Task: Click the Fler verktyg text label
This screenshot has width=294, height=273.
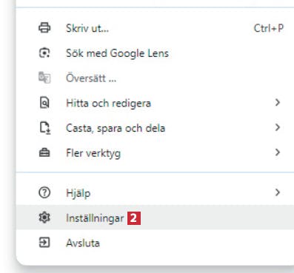Action: pyautogui.click(x=93, y=153)
